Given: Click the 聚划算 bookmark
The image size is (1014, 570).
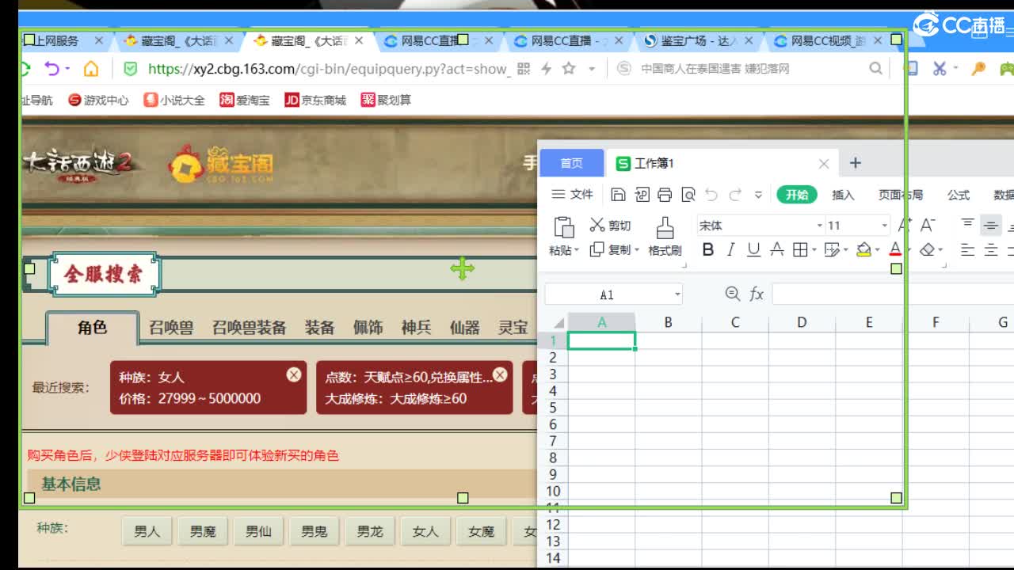Looking at the screenshot, I should (x=386, y=100).
